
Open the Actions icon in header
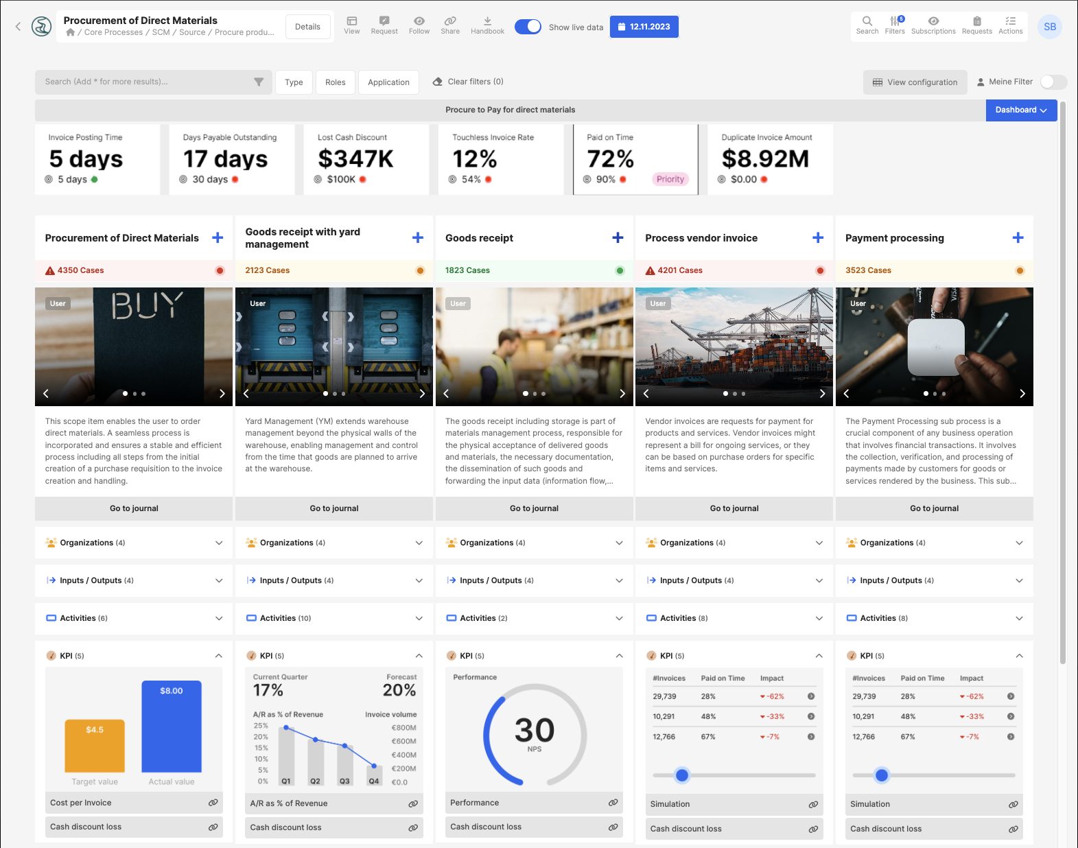coord(1010,21)
